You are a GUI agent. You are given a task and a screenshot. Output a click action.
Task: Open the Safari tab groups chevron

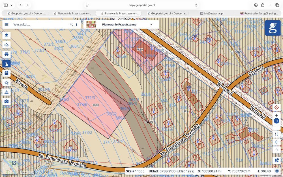pyautogui.click(x=12, y=5)
